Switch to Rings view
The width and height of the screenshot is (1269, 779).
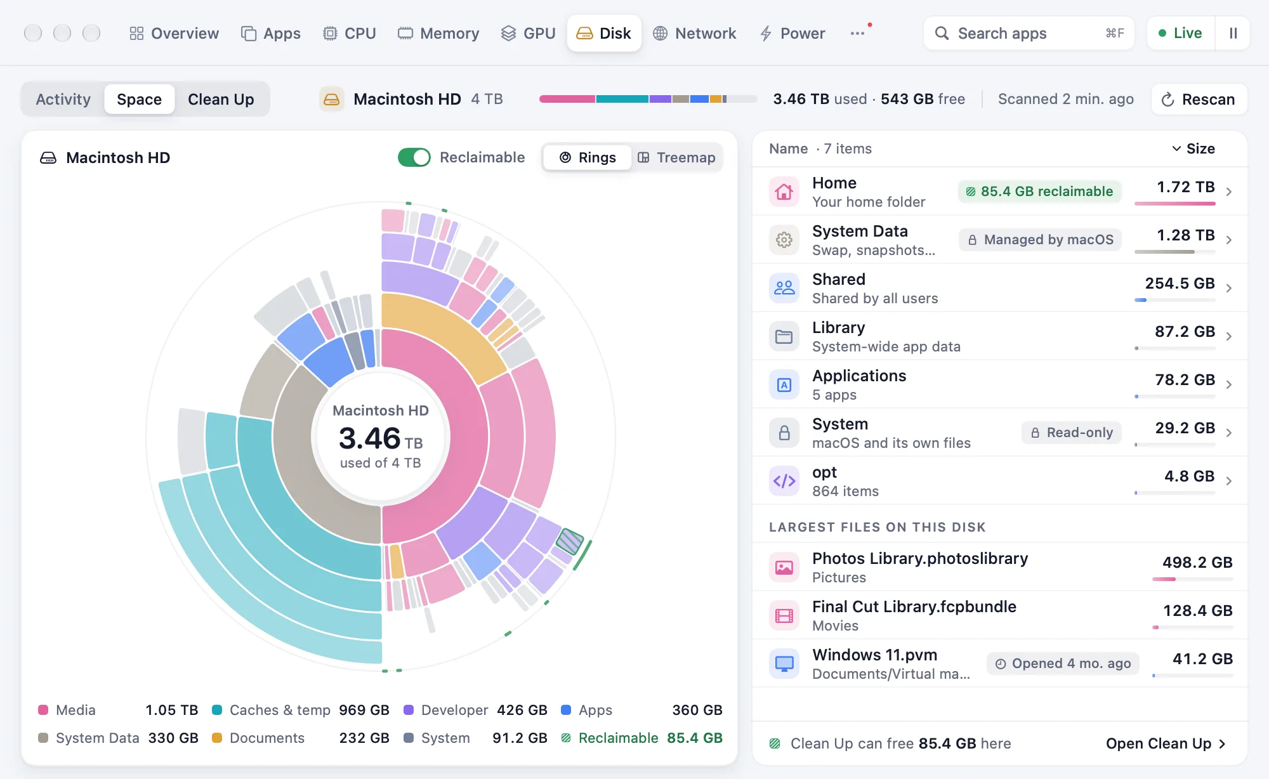(588, 157)
